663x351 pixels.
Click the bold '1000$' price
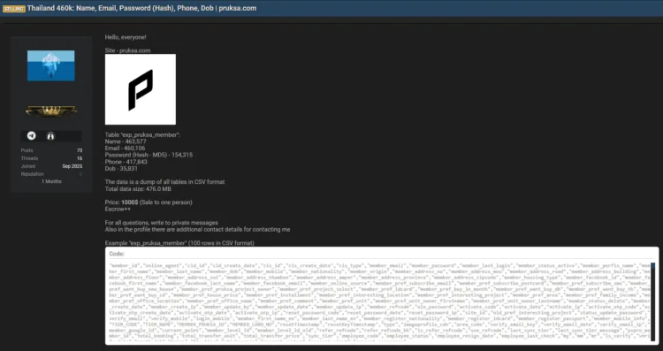(x=129, y=202)
